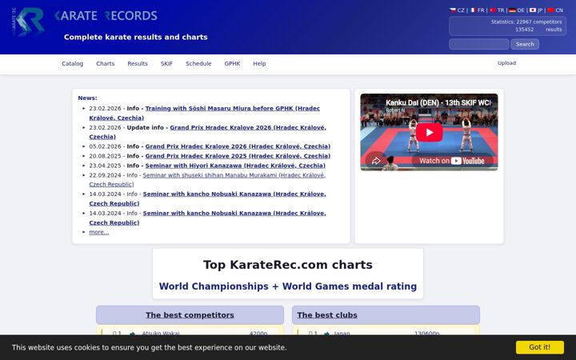Viewport: 576px width, 360px height.
Task: Click the Upload link
Action: click(x=506, y=63)
